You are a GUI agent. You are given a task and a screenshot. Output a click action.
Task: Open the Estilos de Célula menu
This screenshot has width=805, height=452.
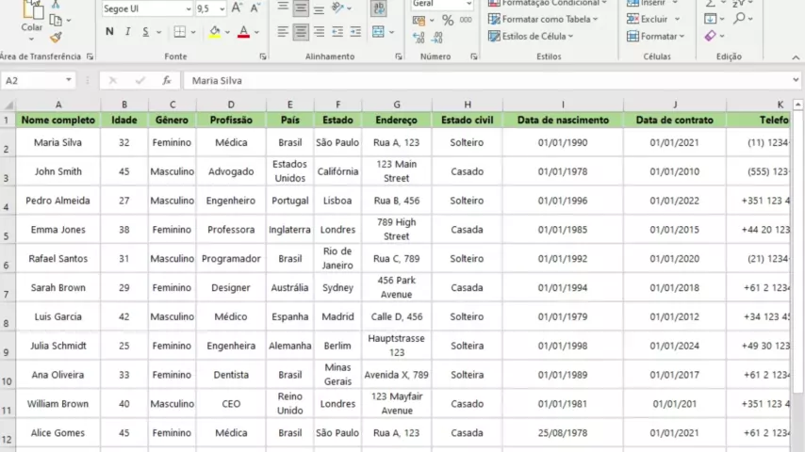[534, 36]
